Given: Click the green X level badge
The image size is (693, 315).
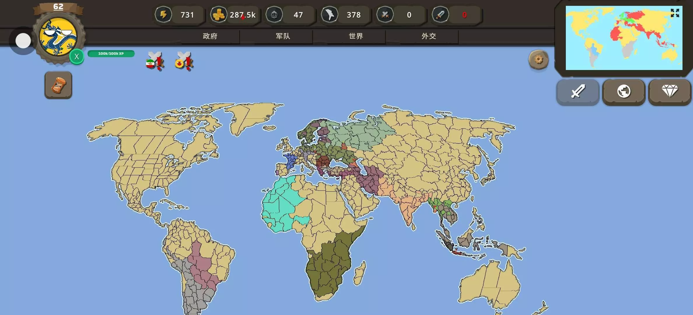Looking at the screenshot, I should coord(77,57).
